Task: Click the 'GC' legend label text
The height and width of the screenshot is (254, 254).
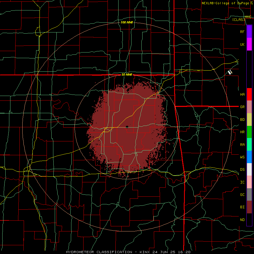Action: tap(242, 194)
